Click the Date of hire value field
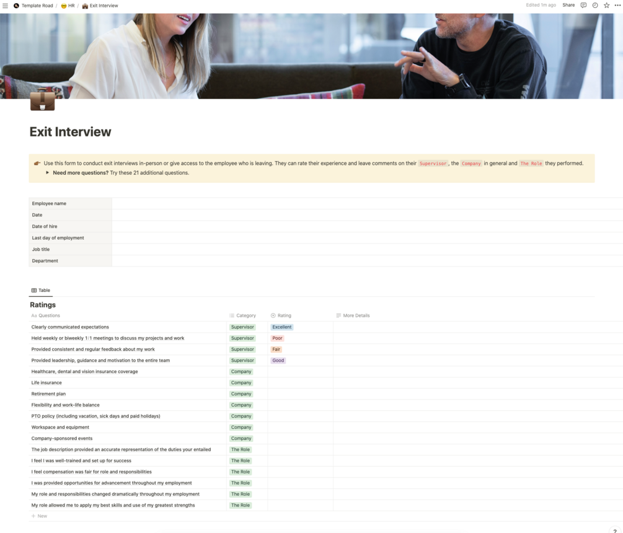Screen dimensions: 623x533 [x=367, y=226]
